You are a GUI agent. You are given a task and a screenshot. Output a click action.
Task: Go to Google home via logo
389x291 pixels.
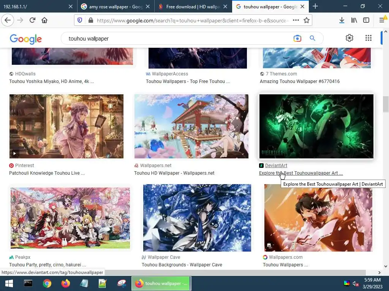point(26,39)
